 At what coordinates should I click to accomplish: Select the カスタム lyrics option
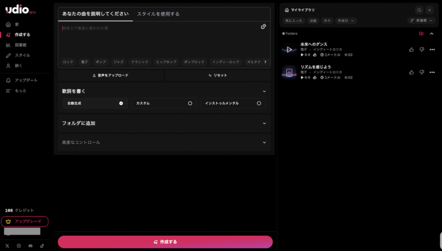pyautogui.click(x=164, y=104)
